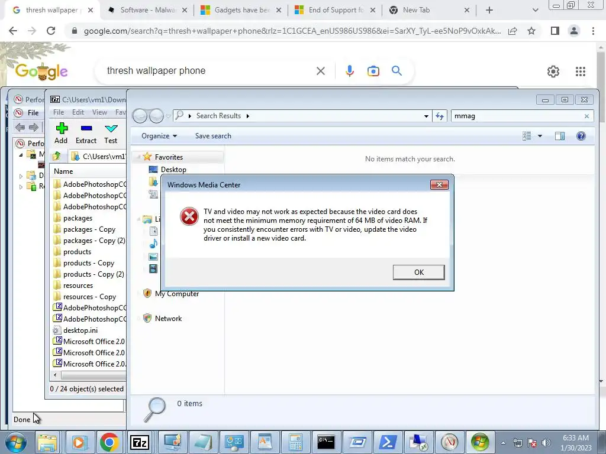
Task: Open Google apps grid
Action: click(x=580, y=72)
